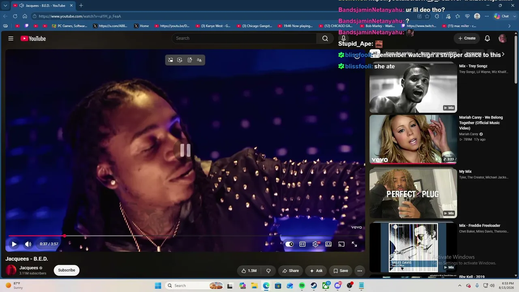
Task: Dislike the Jacquees B.E.D. video
Action: tap(268, 271)
